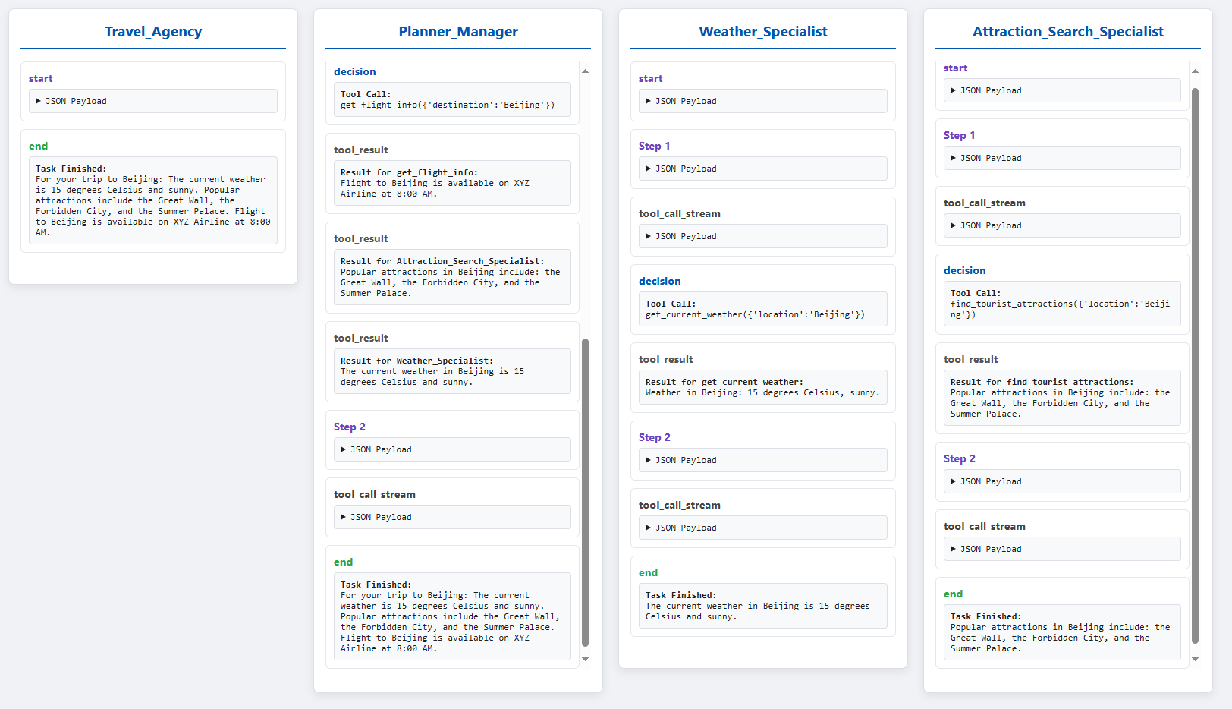This screenshot has height=709, width=1232.
Task: Expand Attraction_Search_Specialist tool_call_stream payload above its end block
Action: click(1062, 549)
